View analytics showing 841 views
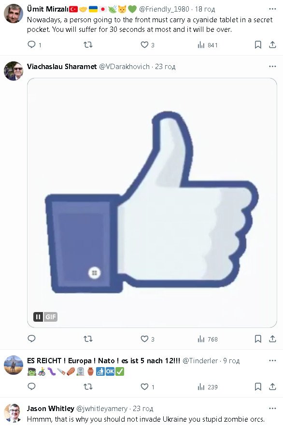 [x=208, y=45]
